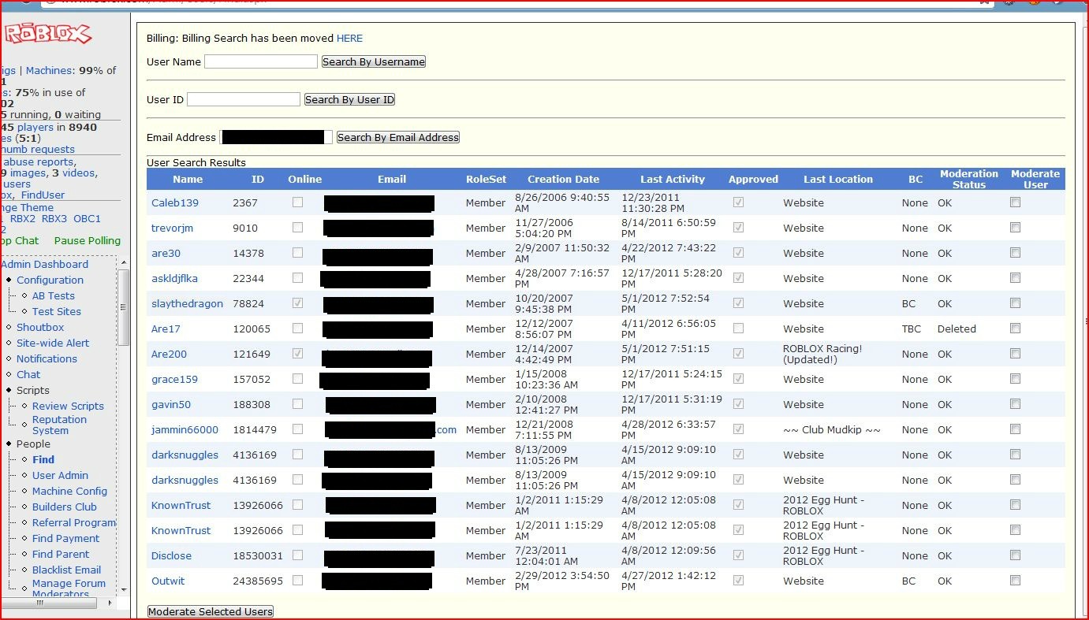Click the Moderate Selected Users button
The height and width of the screenshot is (620, 1089).
click(211, 611)
